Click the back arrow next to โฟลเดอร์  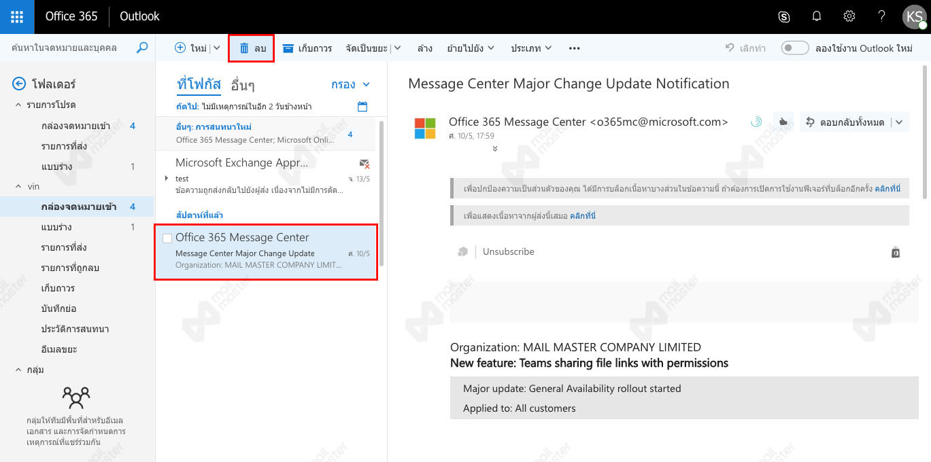pos(19,84)
